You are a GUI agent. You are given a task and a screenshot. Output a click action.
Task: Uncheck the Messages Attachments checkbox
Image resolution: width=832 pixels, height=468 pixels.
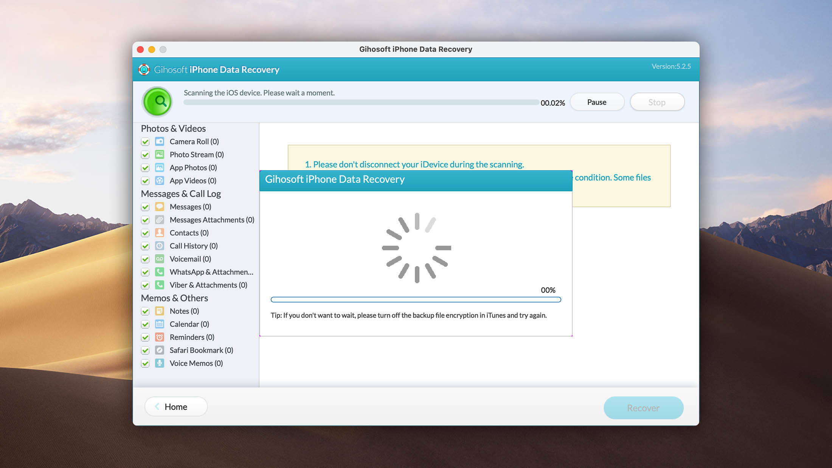pyautogui.click(x=145, y=220)
